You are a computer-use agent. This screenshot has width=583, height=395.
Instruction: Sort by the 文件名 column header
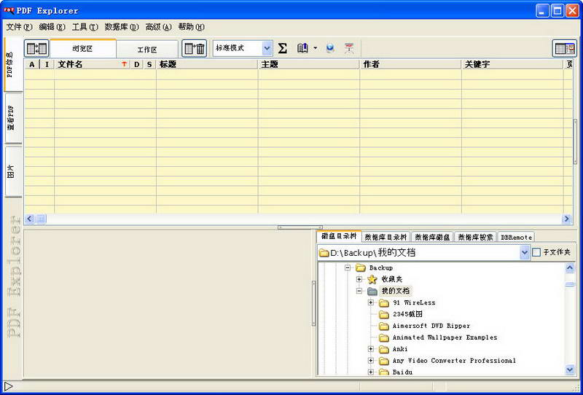coord(93,64)
